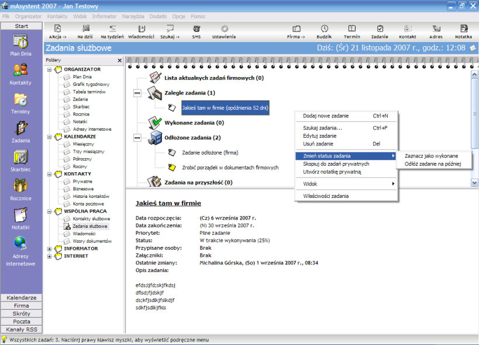Collapse the KALENDARZE folder tree node

point(49,137)
